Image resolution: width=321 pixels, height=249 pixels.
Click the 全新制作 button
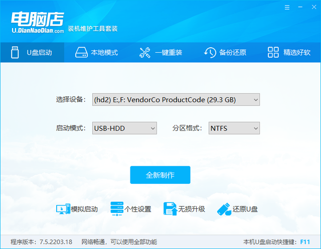coord(160,175)
